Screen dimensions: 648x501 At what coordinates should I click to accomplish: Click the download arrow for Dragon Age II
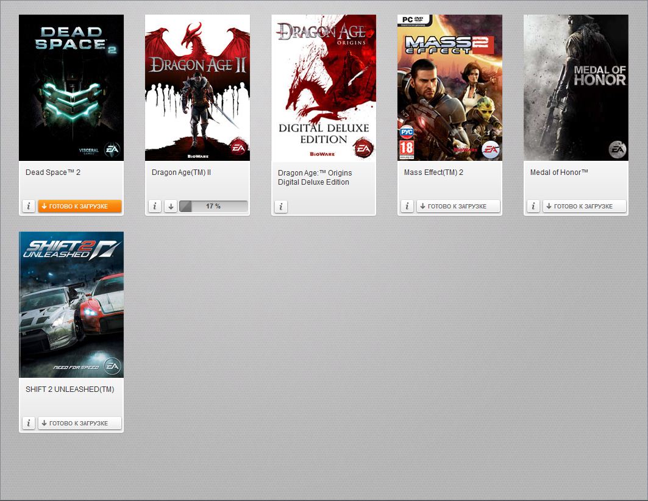click(x=171, y=206)
